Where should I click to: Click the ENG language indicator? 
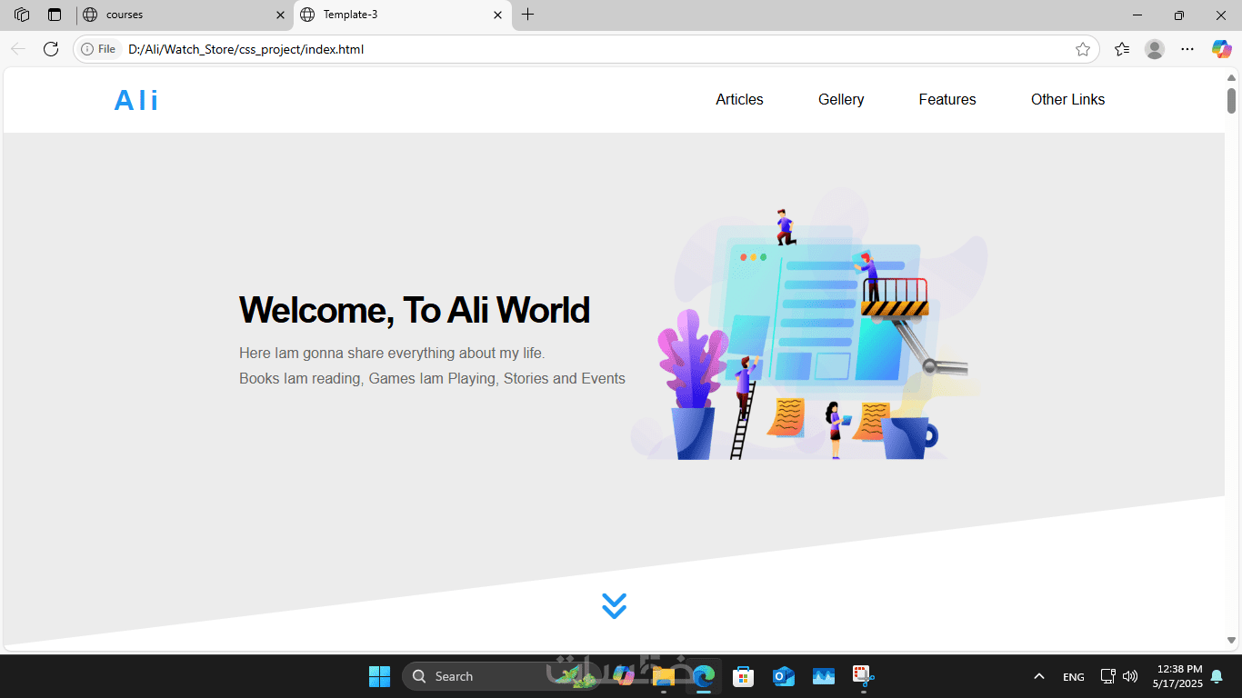pos(1074,676)
